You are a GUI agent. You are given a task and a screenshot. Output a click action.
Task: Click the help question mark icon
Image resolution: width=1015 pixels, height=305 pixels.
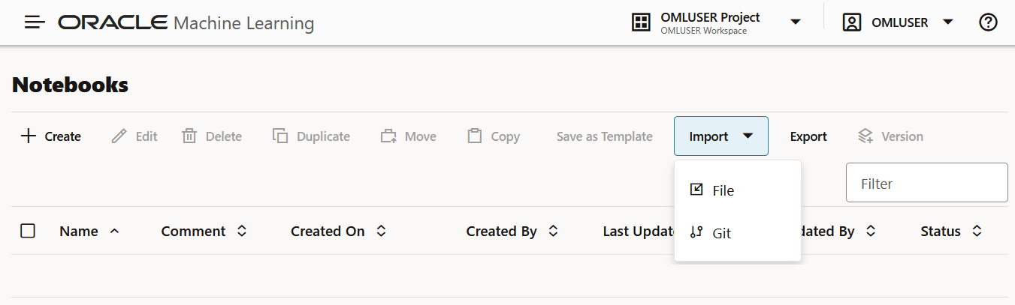[988, 22]
